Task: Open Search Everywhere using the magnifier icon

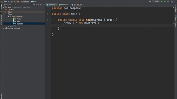Action: tap(175, 1)
